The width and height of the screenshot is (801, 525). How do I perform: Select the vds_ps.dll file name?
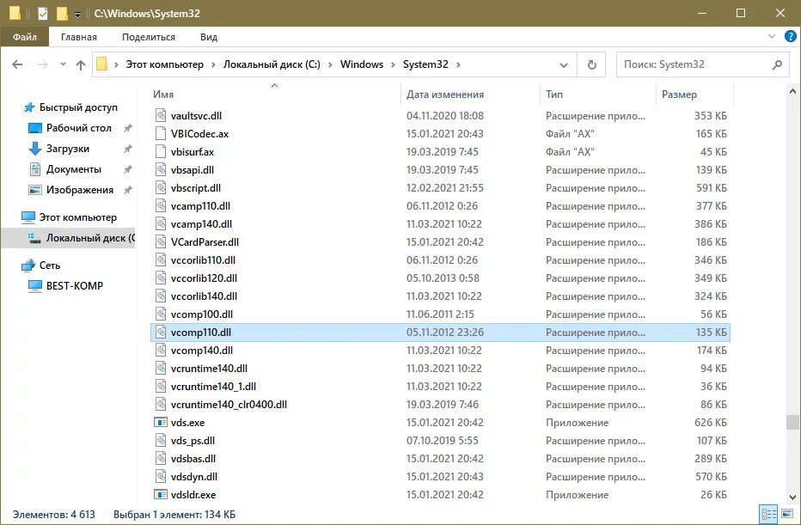(x=193, y=441)
